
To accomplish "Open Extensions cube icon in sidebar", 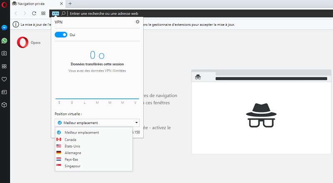I will click(4, 105).
